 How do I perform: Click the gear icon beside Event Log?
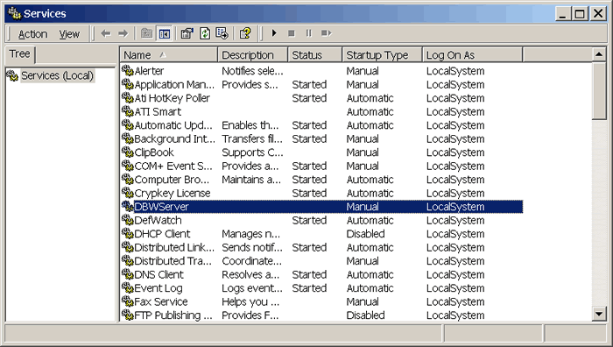[128, 288]
